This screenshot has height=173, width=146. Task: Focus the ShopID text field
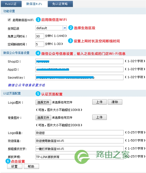pyautogui.click(x=79, y=61)
